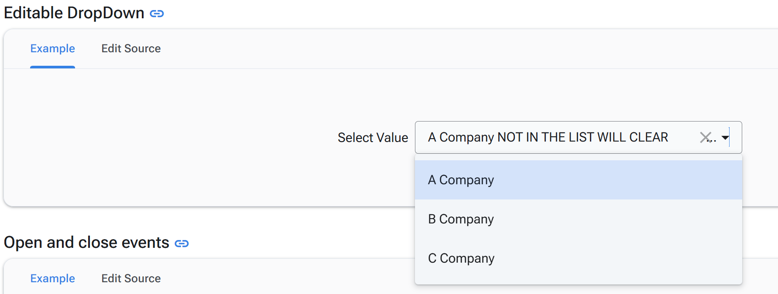Click the dropdown arrow icon on the Select Value combo box
The image size is (778, 294).
(725, 137)
